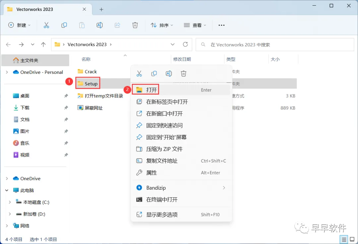
Task: Refresh the current folder view
Action: coord(185,44)
